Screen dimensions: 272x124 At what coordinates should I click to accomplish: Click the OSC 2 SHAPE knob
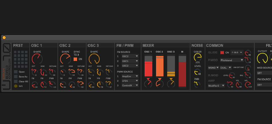pyautogui.click(x=66, y=59)
